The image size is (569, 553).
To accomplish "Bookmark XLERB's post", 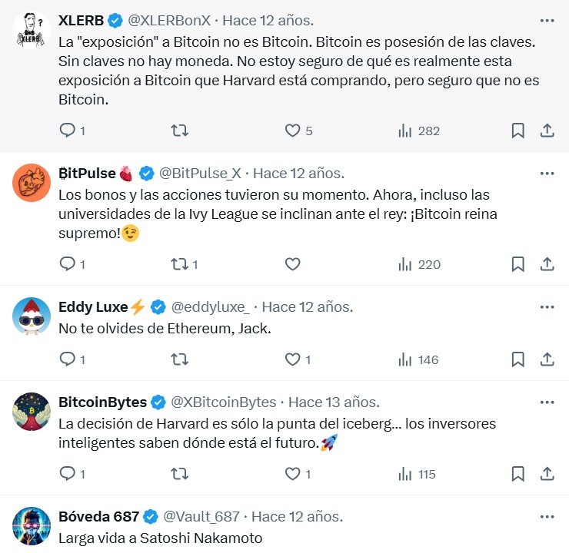I will pyautogui.click(x=518, y=131).
